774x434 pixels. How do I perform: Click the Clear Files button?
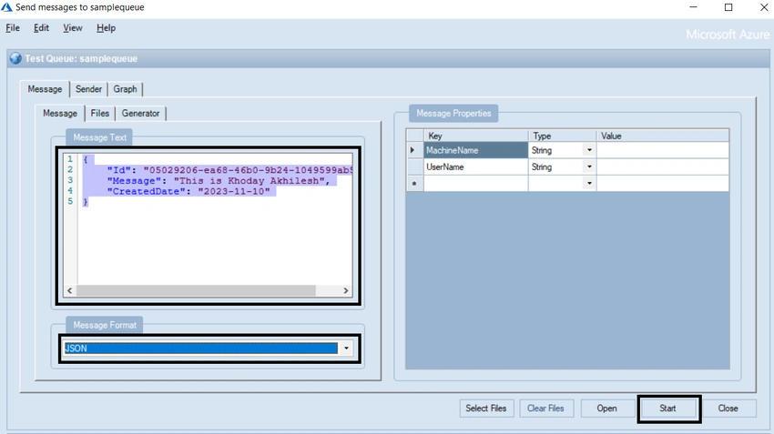(x=545, y=409)
